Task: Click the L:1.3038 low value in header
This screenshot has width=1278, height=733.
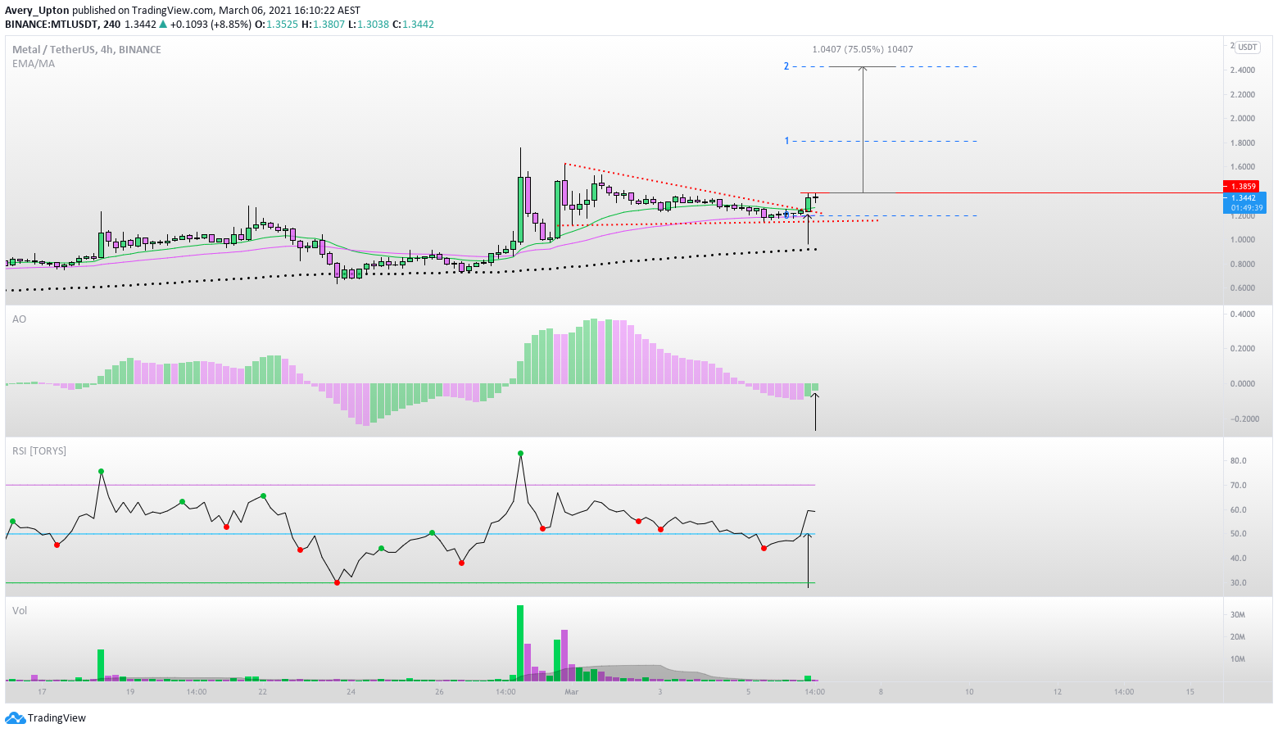Action: pos(368,25)
